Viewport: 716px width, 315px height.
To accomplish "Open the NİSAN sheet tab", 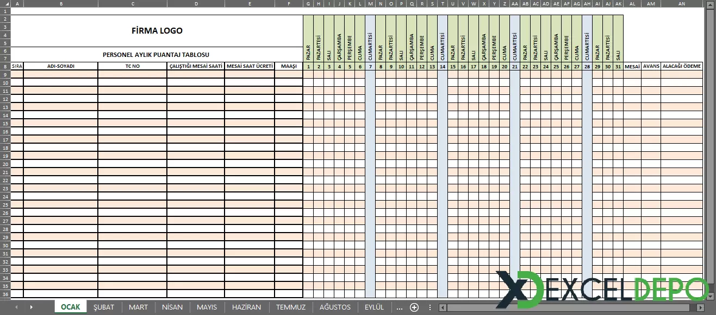I will [x=173, y=307].
